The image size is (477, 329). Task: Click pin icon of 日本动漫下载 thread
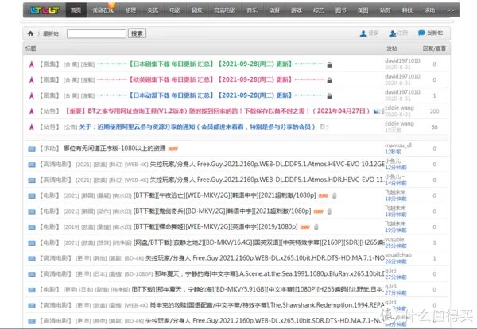click(31, 95)
